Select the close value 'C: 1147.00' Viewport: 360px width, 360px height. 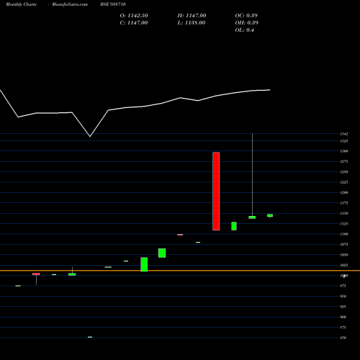(x=134, y=23)
